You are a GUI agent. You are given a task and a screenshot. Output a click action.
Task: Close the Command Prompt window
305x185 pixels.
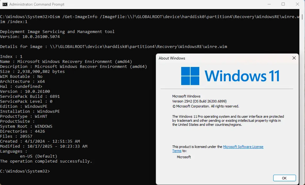pyautogui.click(x=298, y=4)
